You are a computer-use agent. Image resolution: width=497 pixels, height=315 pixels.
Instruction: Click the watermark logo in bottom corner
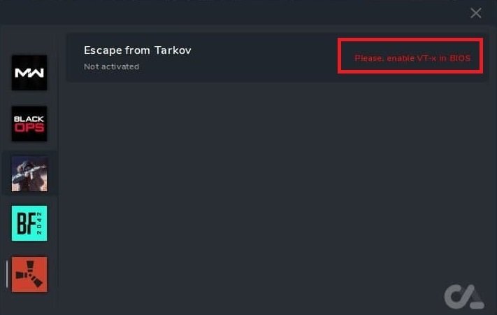[x=463, y=297]
